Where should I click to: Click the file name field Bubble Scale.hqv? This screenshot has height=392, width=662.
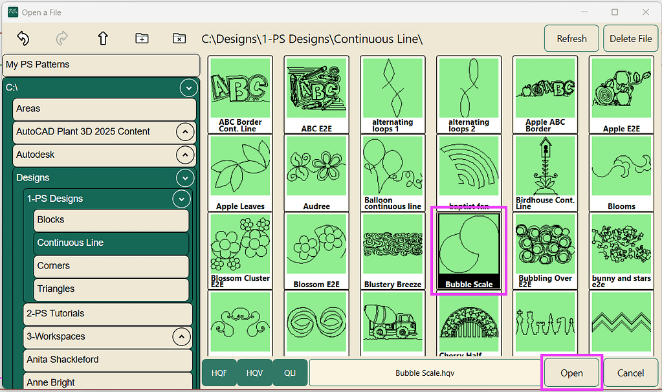425,373
